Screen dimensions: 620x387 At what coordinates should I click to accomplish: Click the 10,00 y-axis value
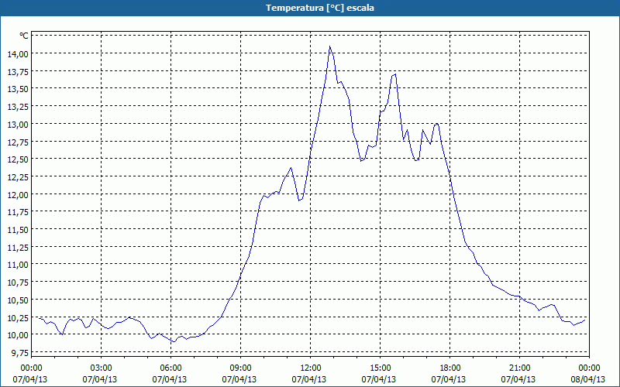coord(18,335)
